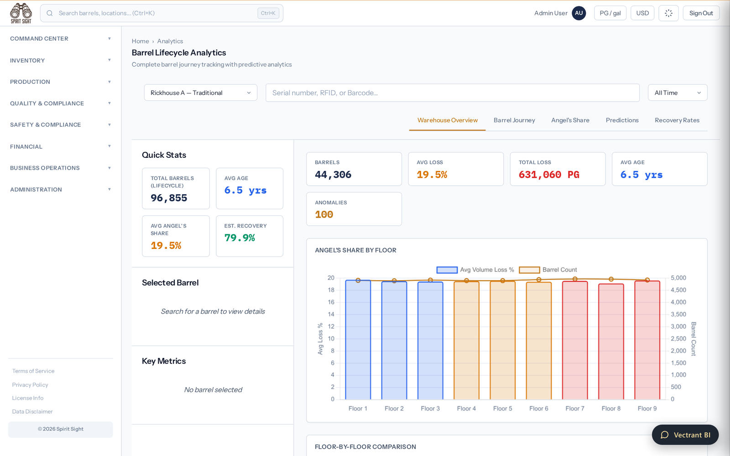
Task: Click the search magnifier icon
Action: (x=50, y=13)
